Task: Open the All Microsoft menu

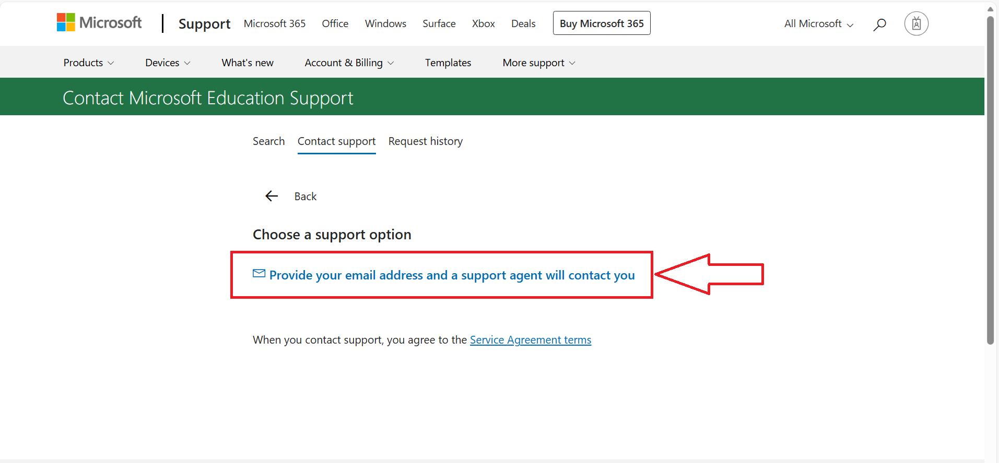Action: click(x=819, y=23)
